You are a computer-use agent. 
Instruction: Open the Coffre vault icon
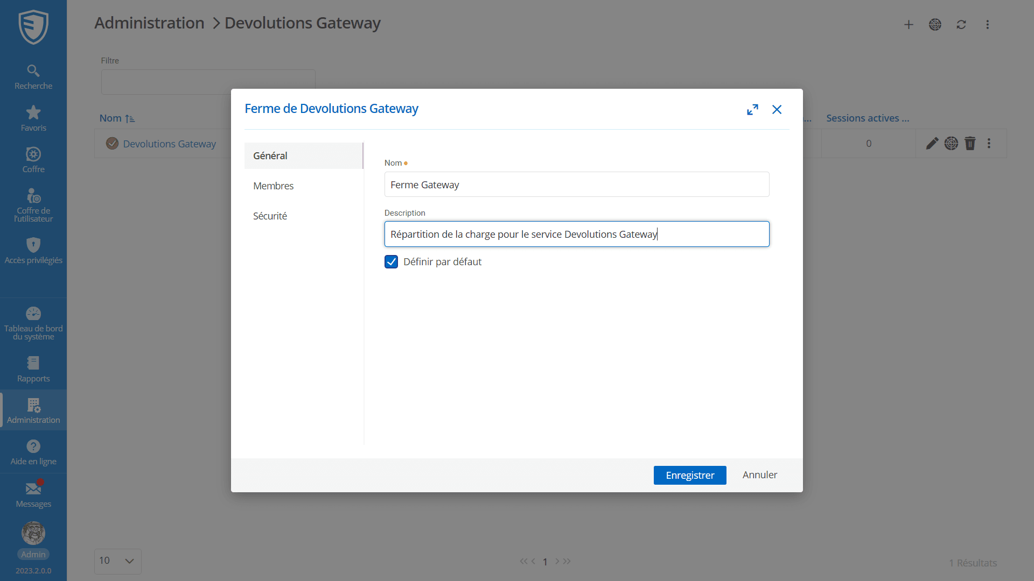(x=33, y=155)
